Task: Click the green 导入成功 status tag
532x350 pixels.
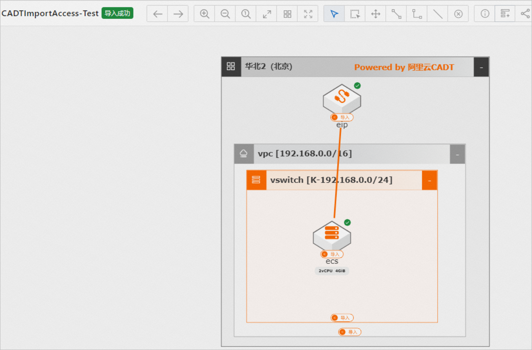Action: pyautogui.click(x=118, y=13)
